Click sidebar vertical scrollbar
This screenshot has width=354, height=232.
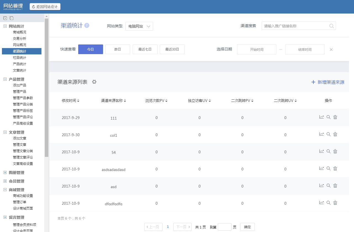[x=46, y=88]
